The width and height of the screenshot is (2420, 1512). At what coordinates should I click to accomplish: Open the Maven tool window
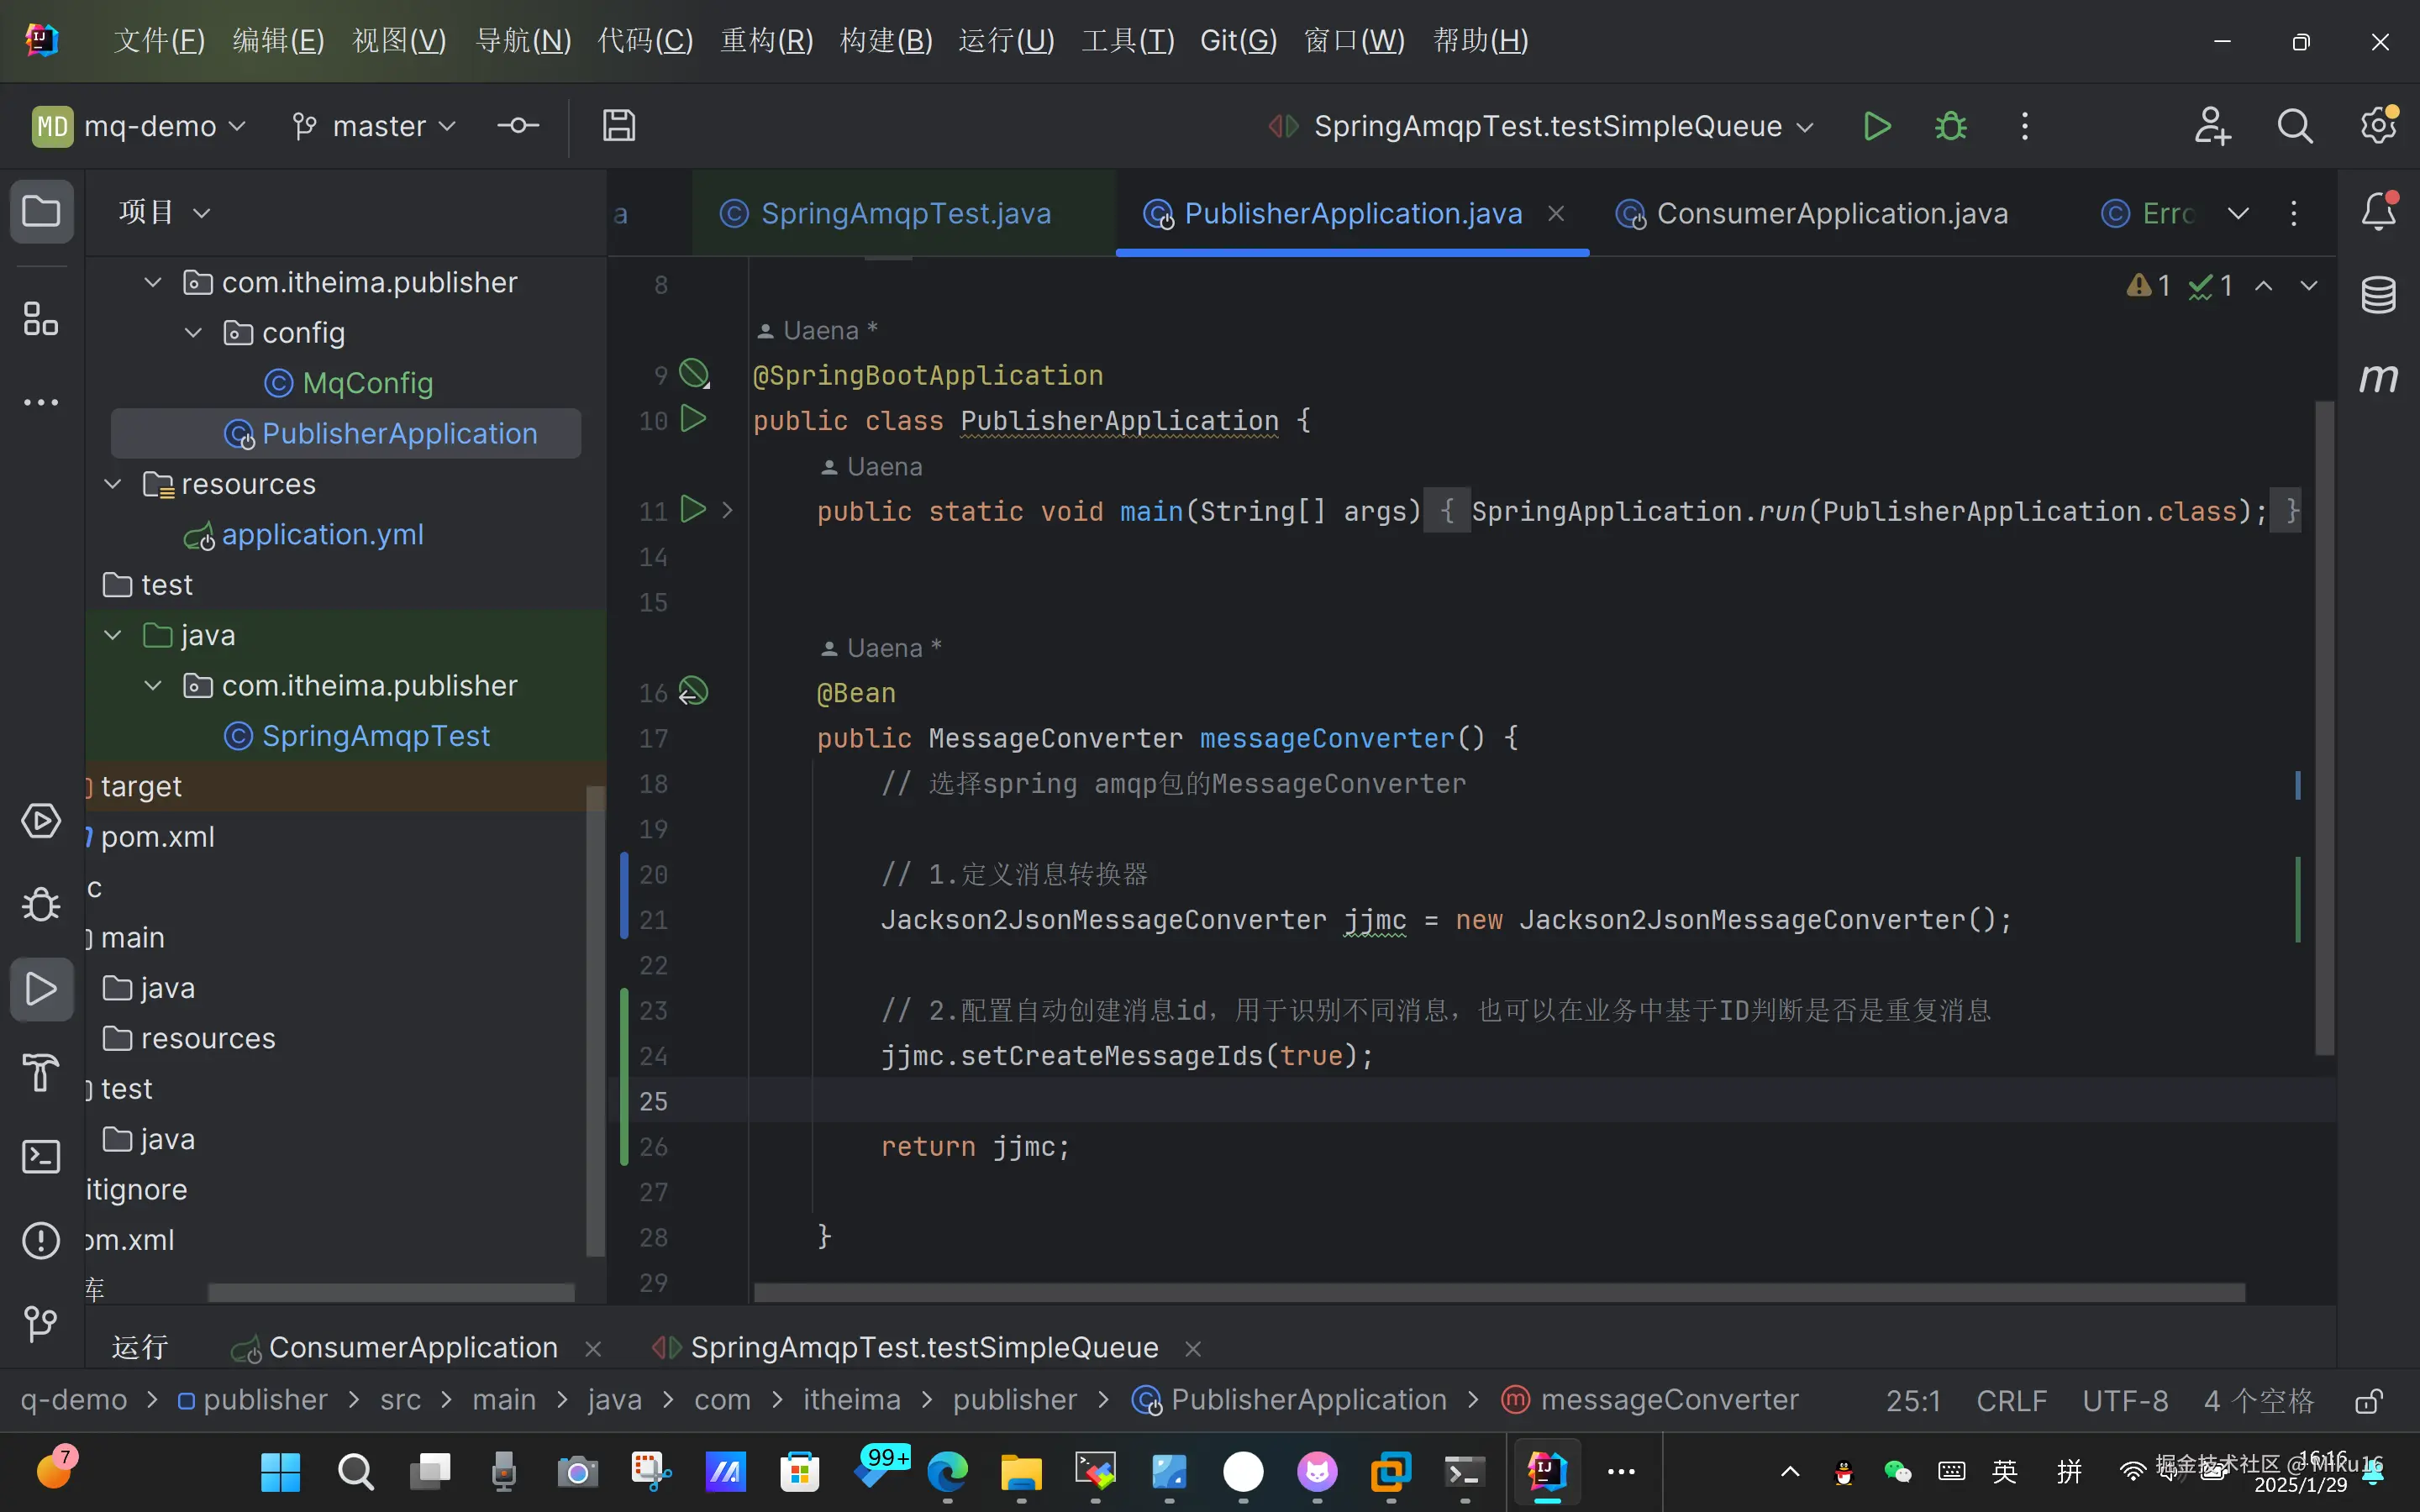[x=2378, y=378]
